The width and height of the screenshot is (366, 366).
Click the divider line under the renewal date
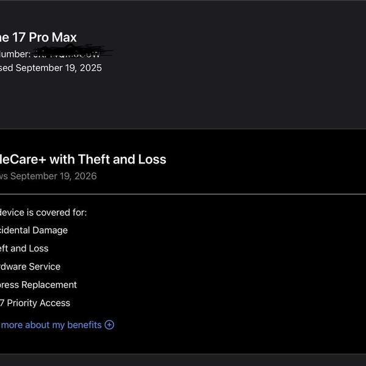[183, 194]
